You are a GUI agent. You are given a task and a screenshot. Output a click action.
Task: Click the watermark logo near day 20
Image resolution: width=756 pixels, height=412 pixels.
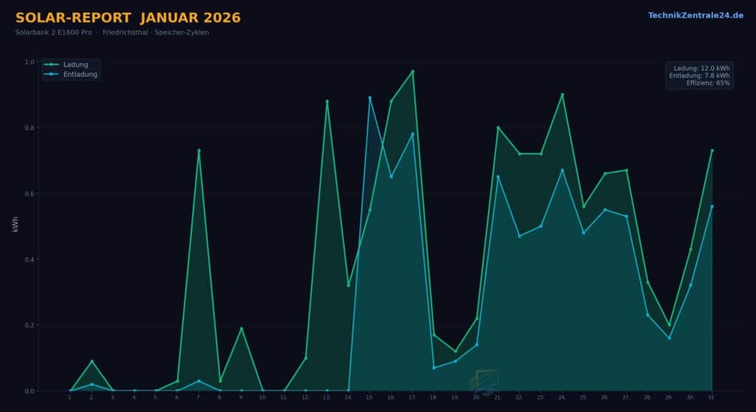[x=485, y=381]
